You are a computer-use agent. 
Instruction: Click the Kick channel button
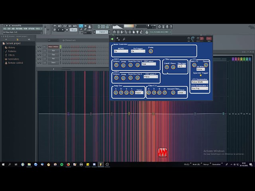53,51
